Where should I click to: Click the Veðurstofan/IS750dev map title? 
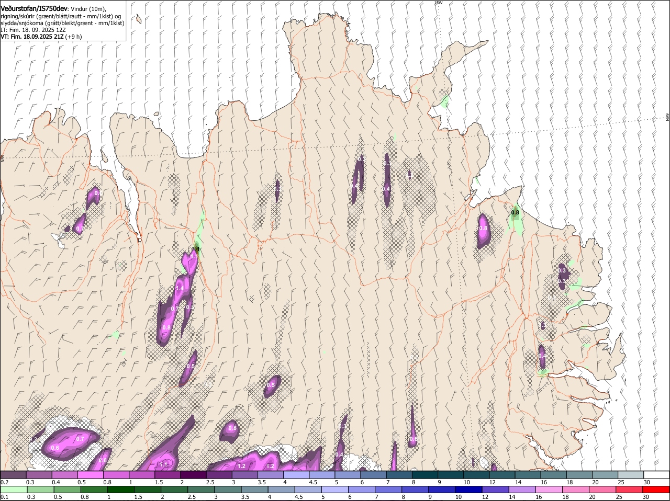coord(34,8)
